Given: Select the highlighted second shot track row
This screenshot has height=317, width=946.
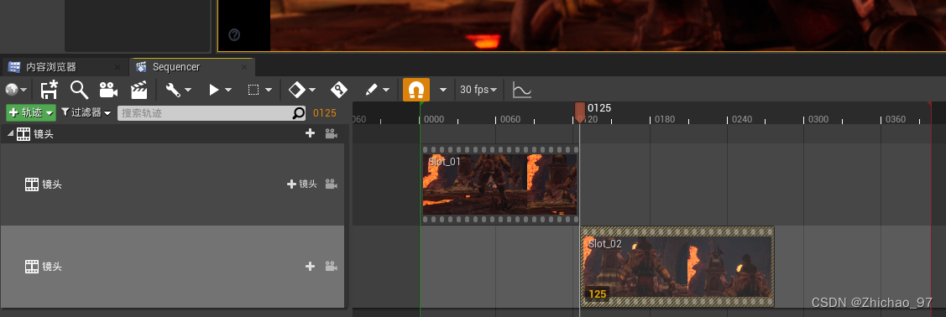Looking at the screenshot, I should [x=172, y=267].
